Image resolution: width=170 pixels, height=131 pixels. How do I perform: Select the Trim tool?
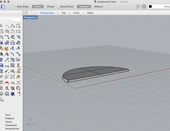point(12,48)
